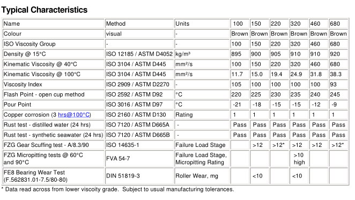Image resolution: width=355 pixels, height=200 pixels.
Task: Select the ISO 14635-1 method cell
Action: click(x=139, y=145)
